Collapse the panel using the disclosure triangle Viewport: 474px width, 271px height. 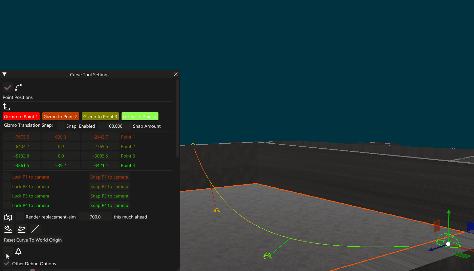pyautogui.click(x=4, y=74)
